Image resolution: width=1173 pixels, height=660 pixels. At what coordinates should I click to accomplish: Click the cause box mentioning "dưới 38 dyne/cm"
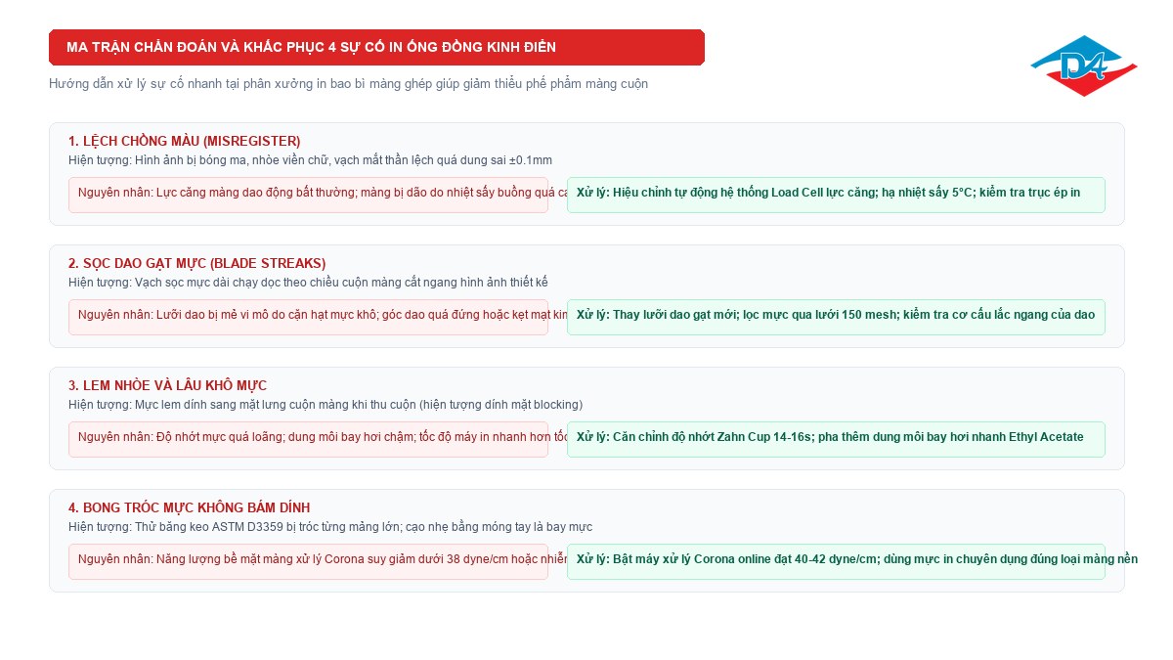point(308,561)
